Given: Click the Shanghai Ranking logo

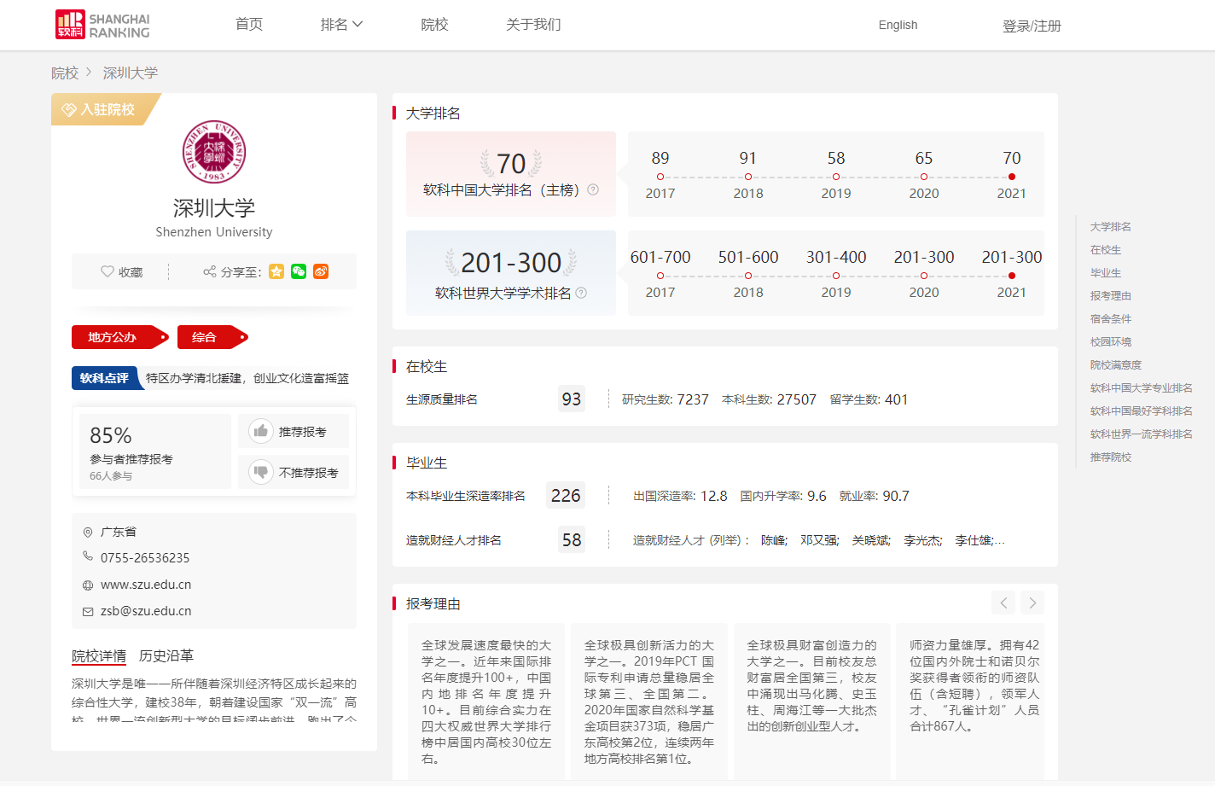Looking at the screenshot, I should coord(102,25).
